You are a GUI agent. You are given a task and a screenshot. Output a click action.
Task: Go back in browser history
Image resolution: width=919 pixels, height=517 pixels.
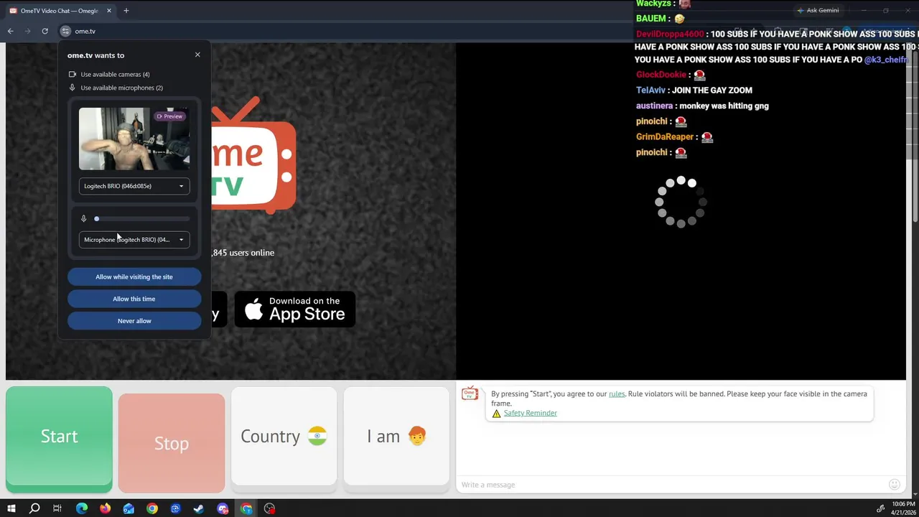click(x=10, y=31)
